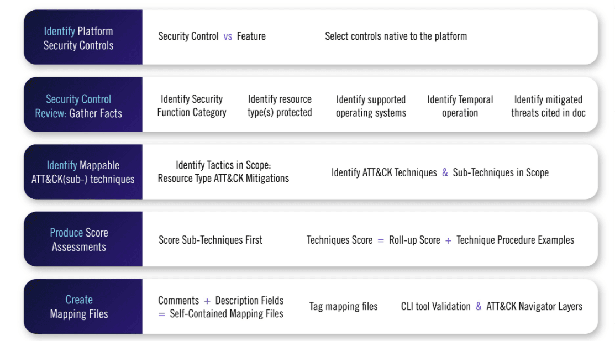Click 'Roll-up Score' text
The height and width of the screenshot is (341, 615).
click(414, 240)
